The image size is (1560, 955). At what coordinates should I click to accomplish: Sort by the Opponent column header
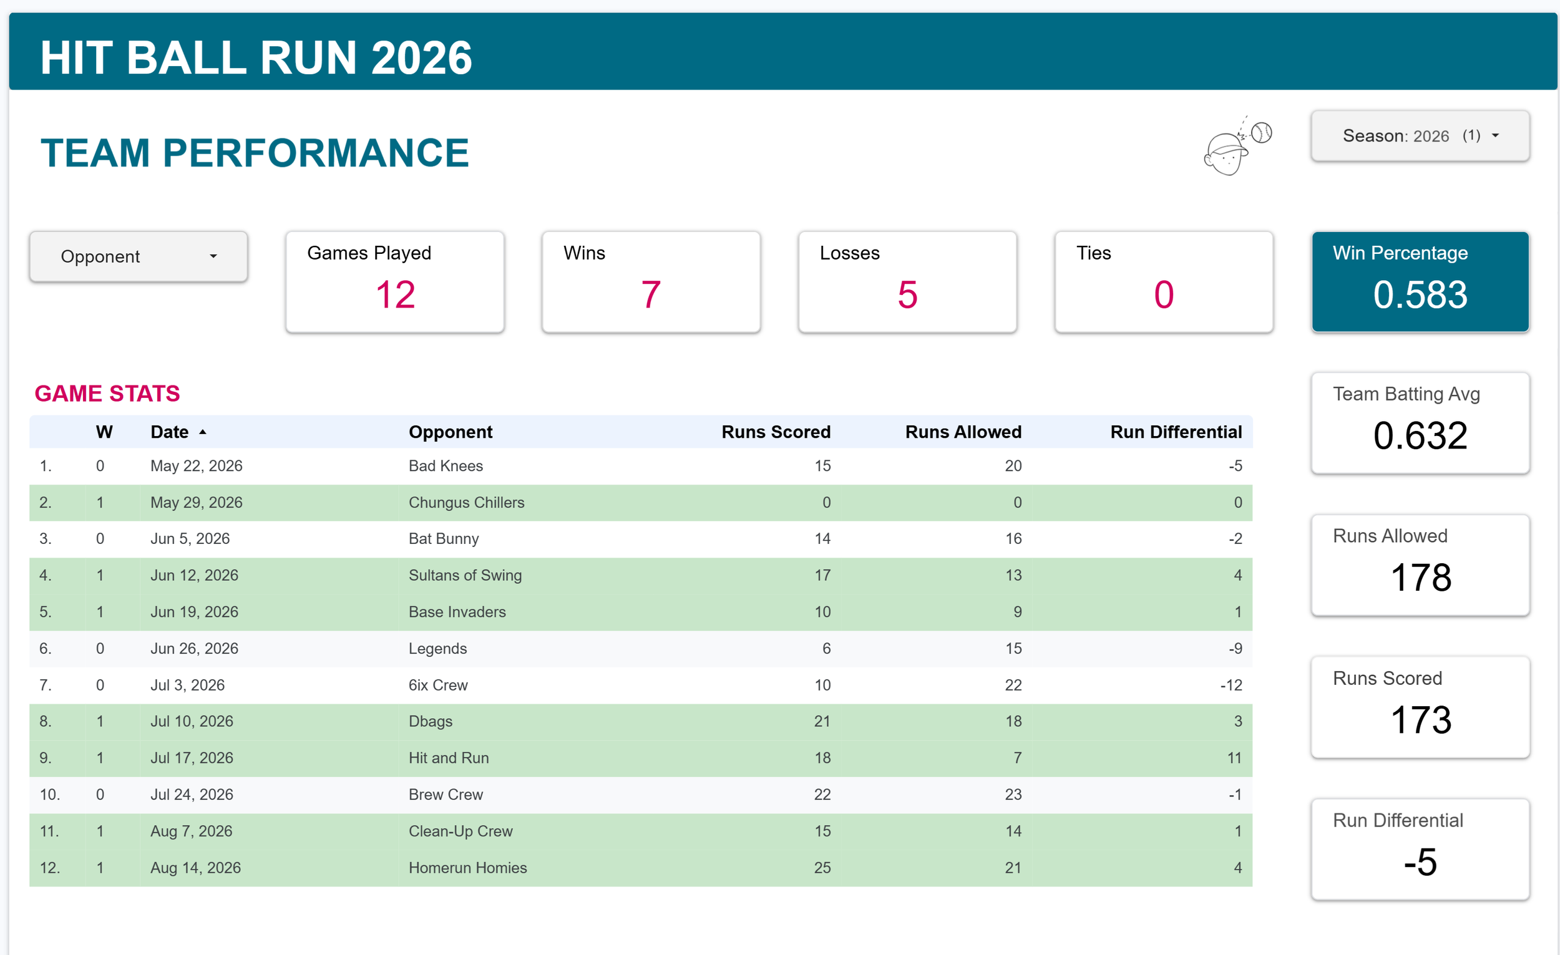click(x=450, y=432)
